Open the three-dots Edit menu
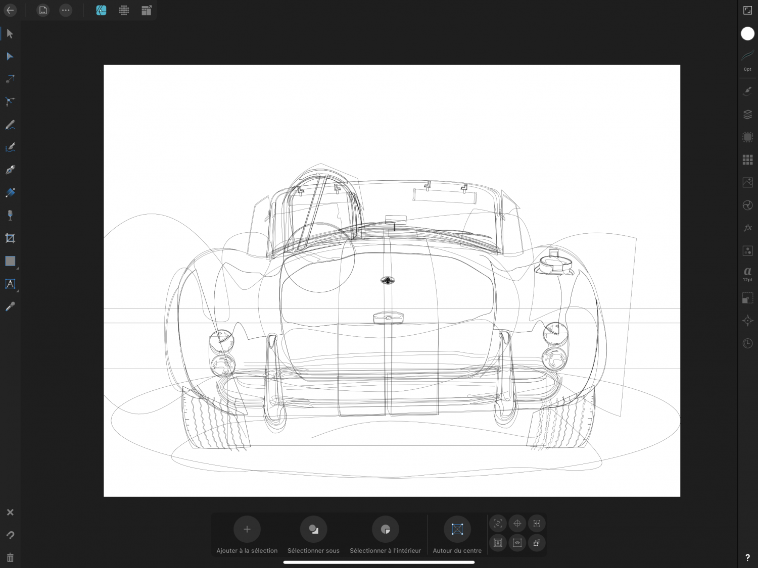758x568 pixels. [x=66, y=10]
